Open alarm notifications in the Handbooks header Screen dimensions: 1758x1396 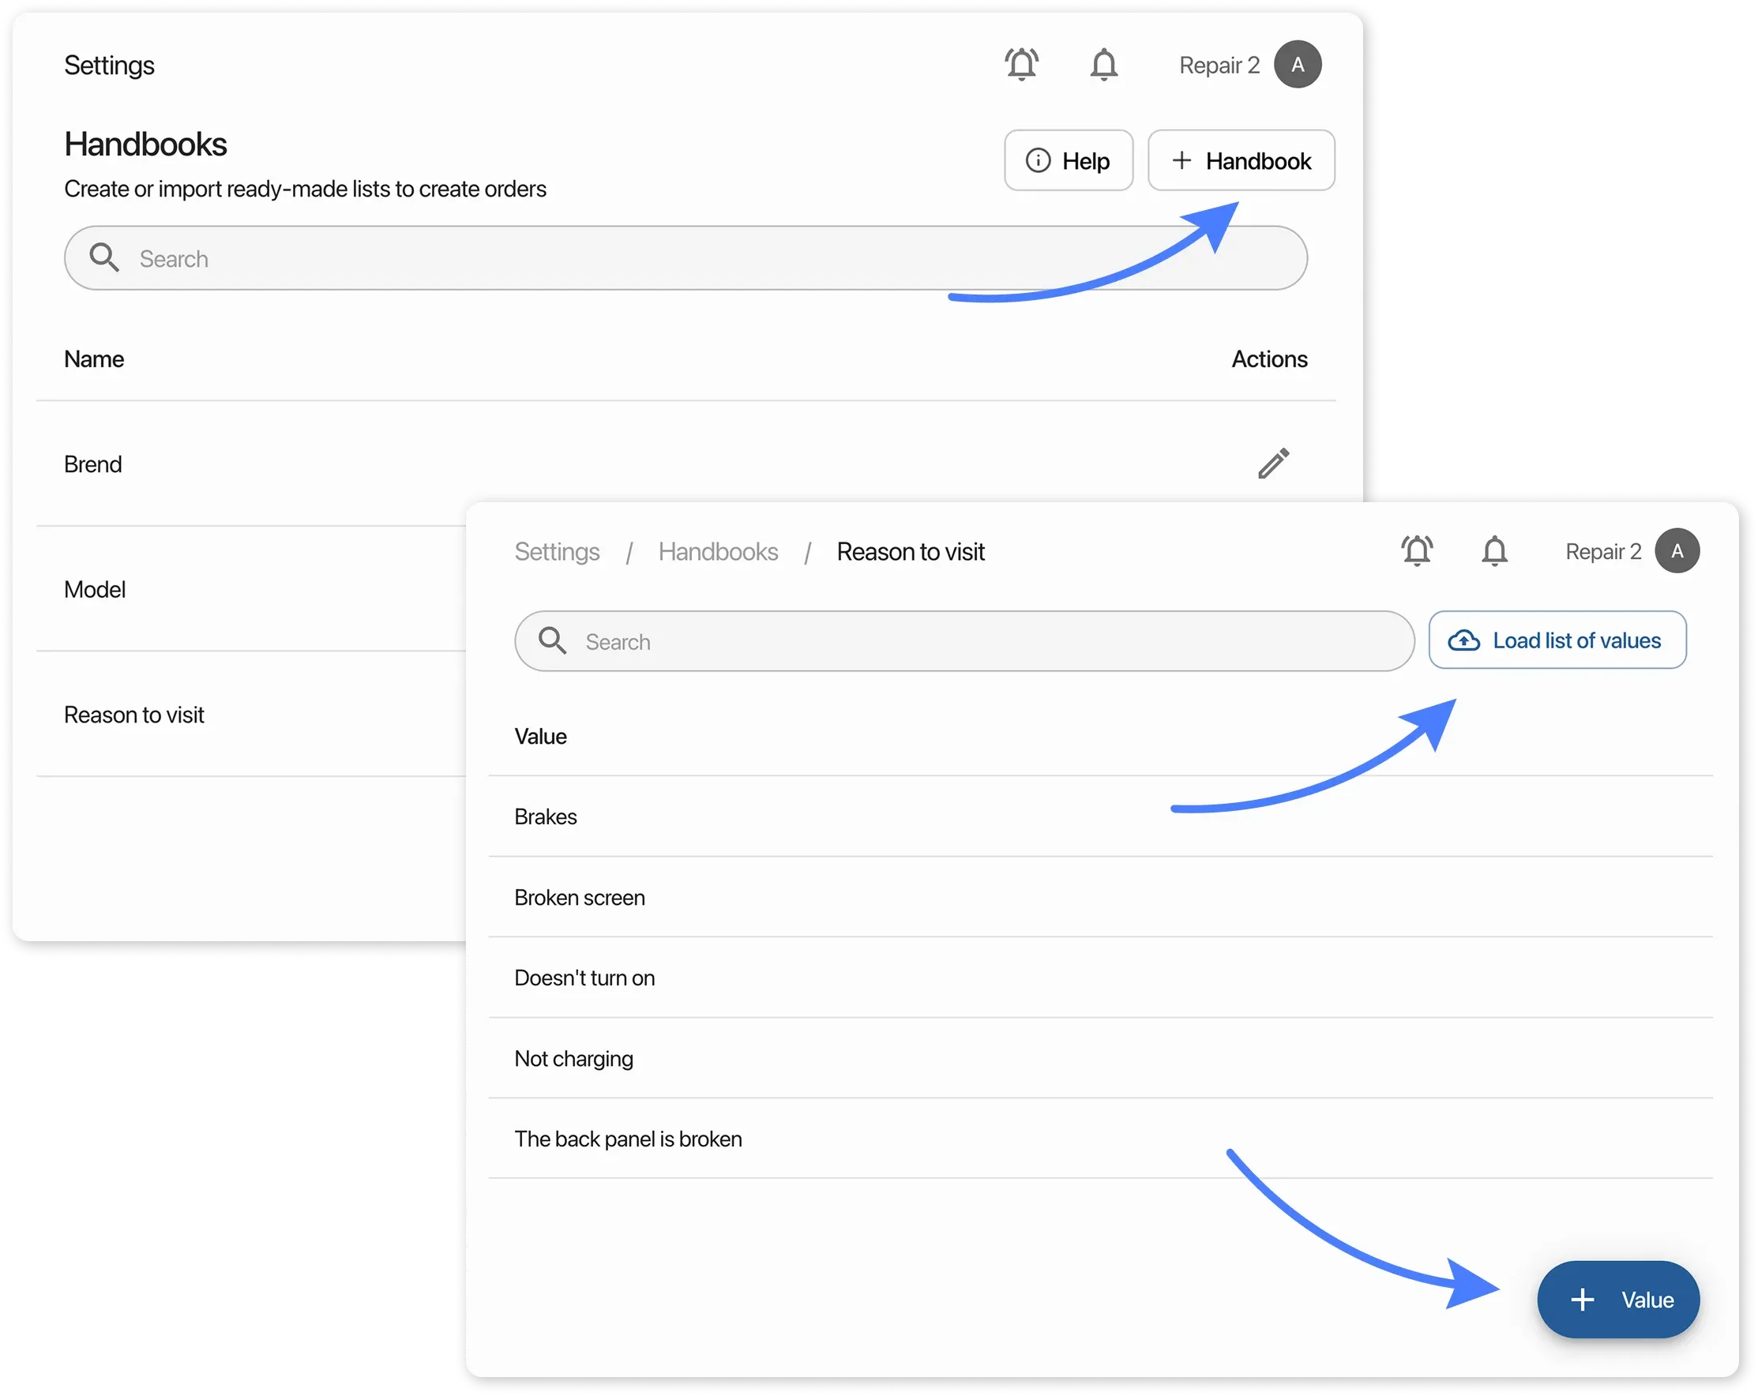pos(1022,64)
